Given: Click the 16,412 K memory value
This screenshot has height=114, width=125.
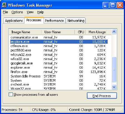Looking at the screenshot, I should pos(99,68).
